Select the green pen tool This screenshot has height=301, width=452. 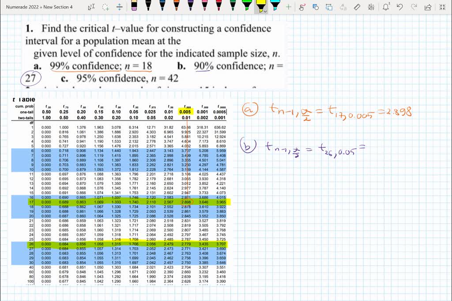point(232,7)
